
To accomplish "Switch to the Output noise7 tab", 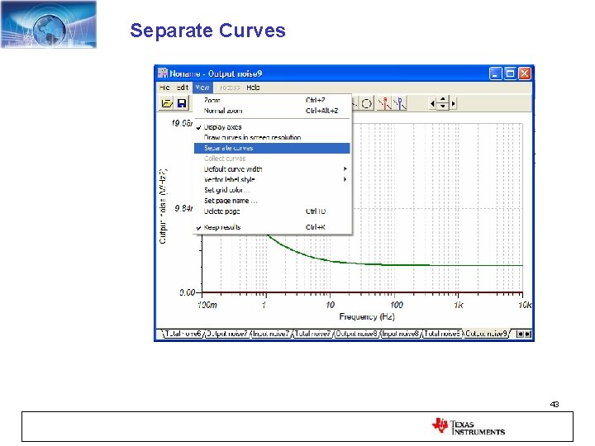I will pos(227,334).
